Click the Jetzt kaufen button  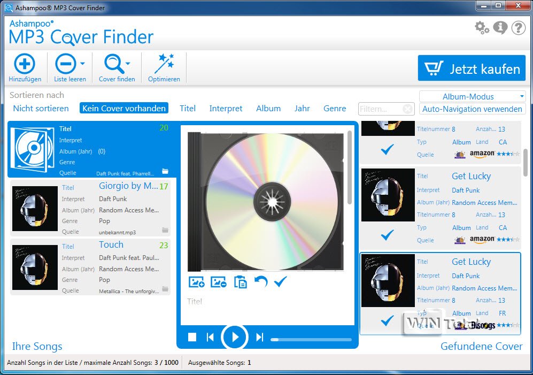(x=472, y=68)
